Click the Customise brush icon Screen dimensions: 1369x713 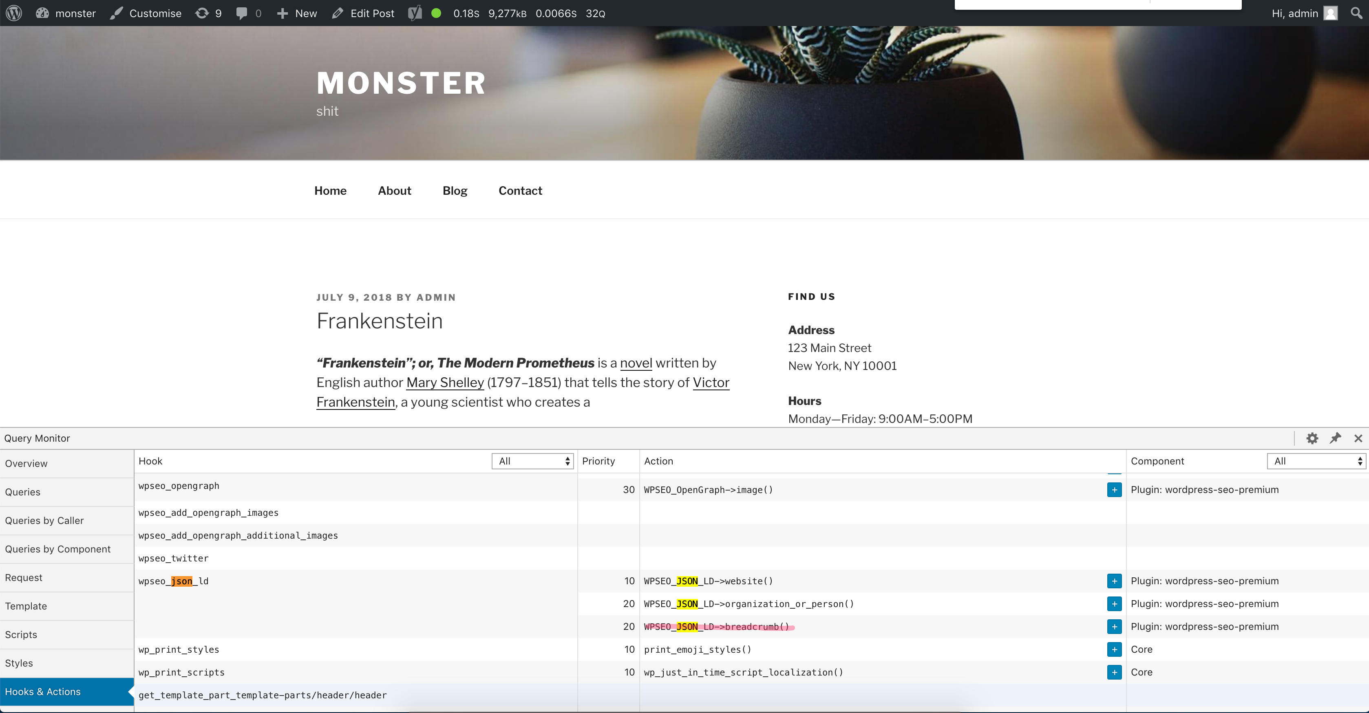click(x=116, y=13)
